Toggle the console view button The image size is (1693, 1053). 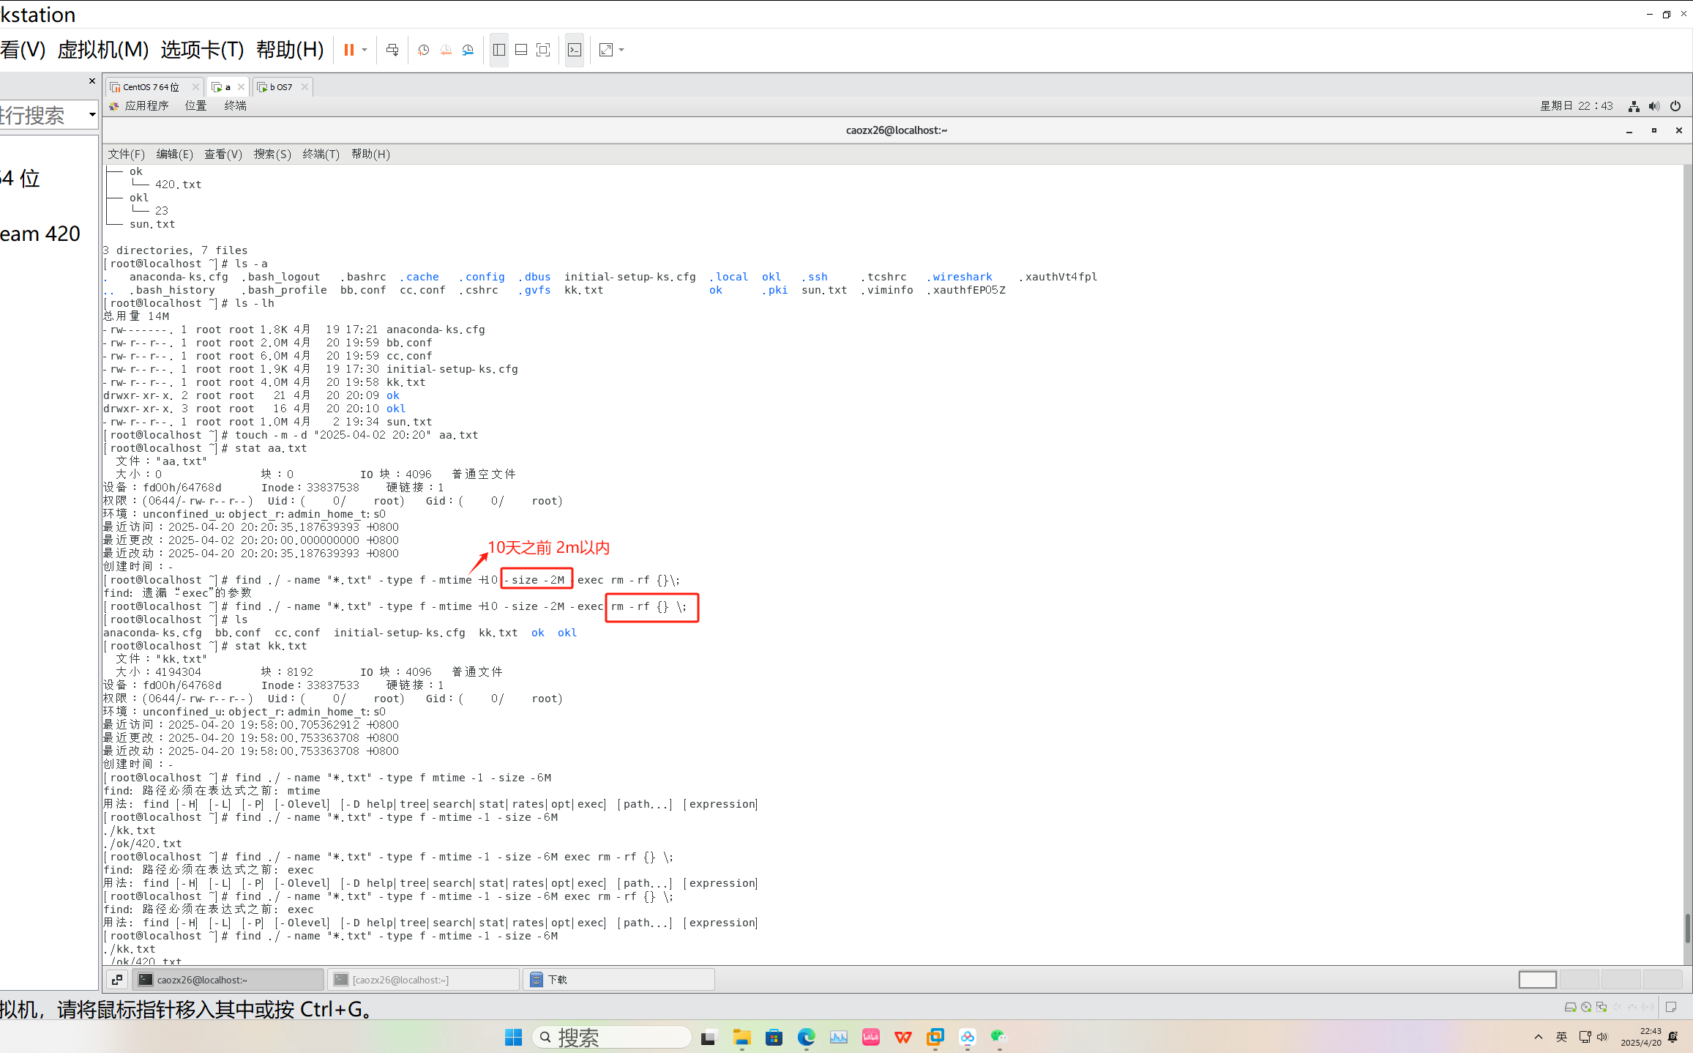click(575, 50)
